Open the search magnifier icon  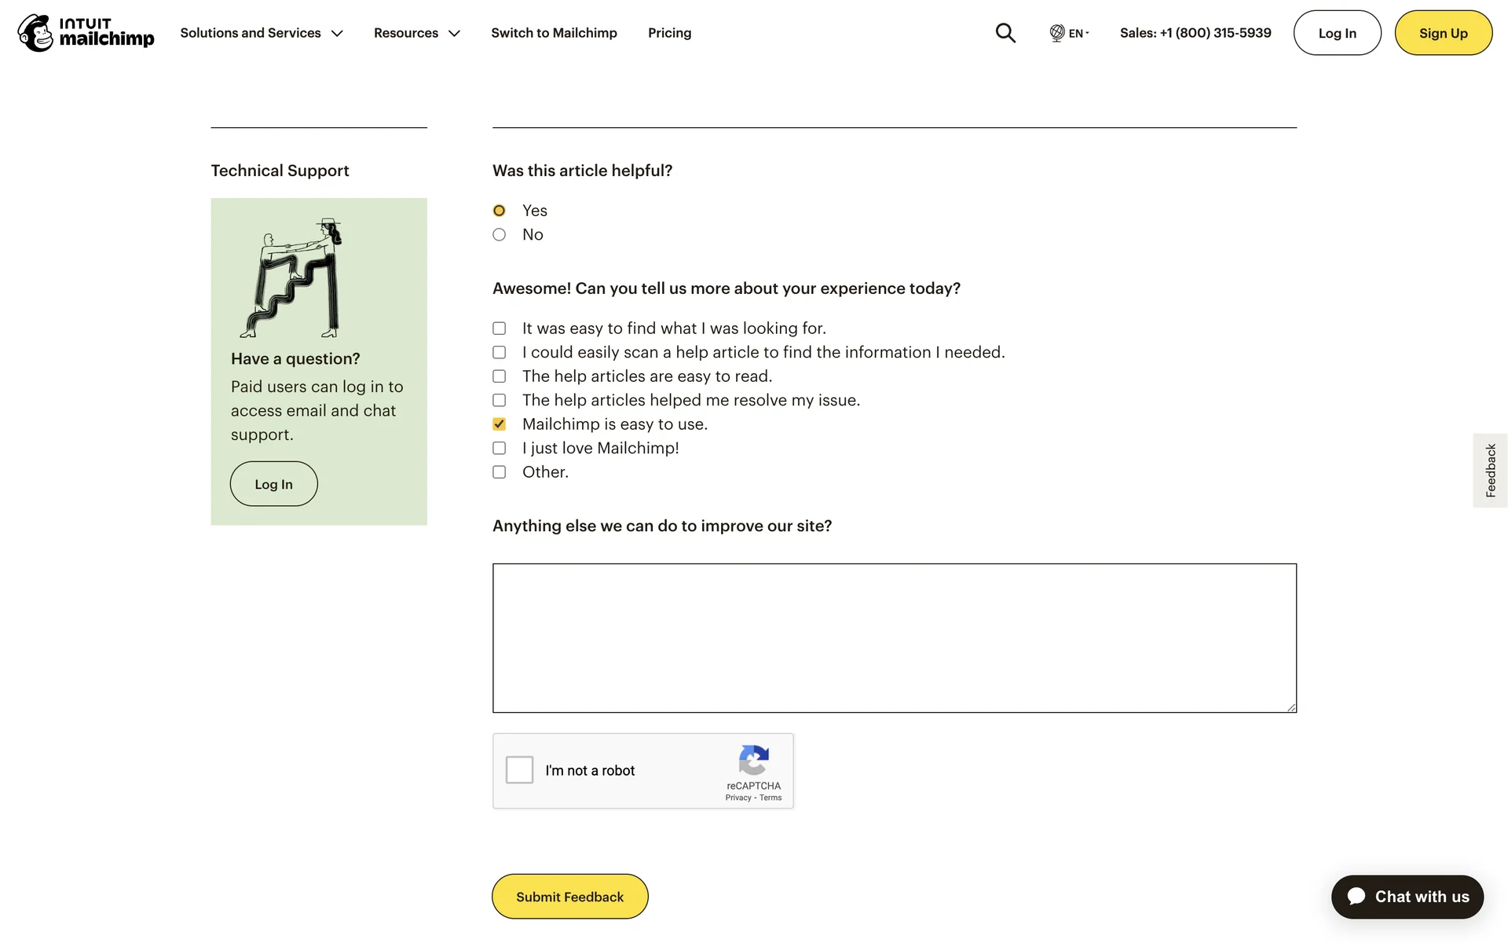(x=1005, y=32)
